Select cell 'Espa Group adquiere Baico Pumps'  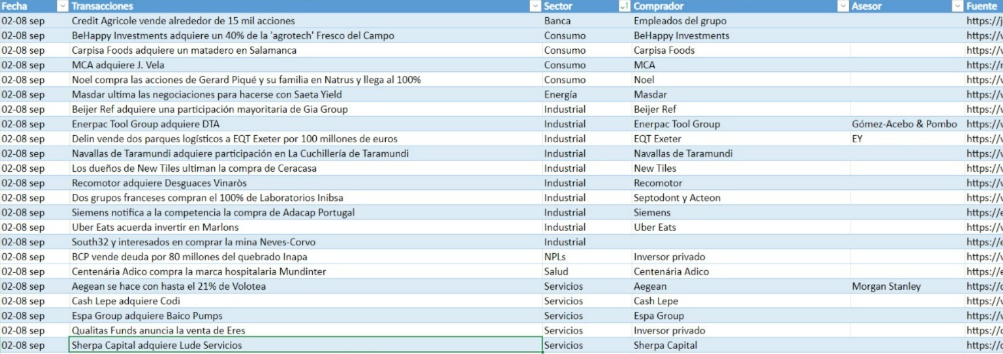click(x=305, y=316)
